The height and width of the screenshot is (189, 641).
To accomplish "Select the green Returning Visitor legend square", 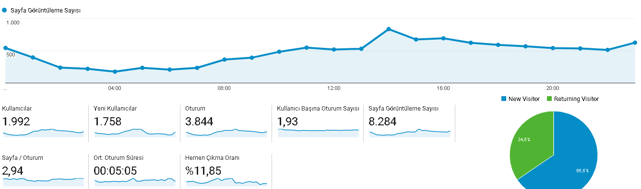I will point(549,99).
